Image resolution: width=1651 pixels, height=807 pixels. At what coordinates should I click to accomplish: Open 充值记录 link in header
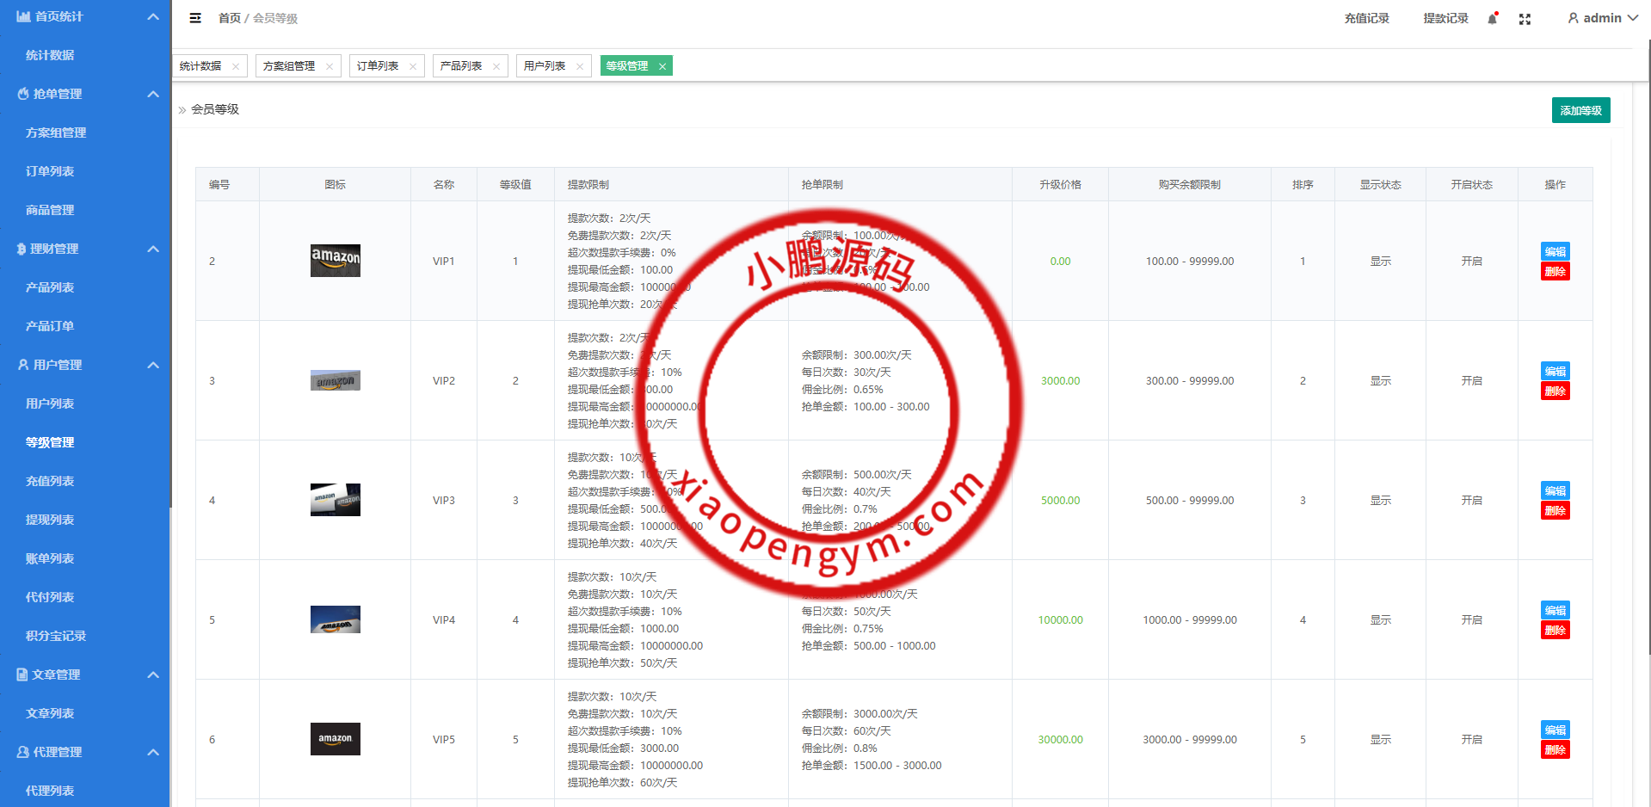coord(1366,18)
